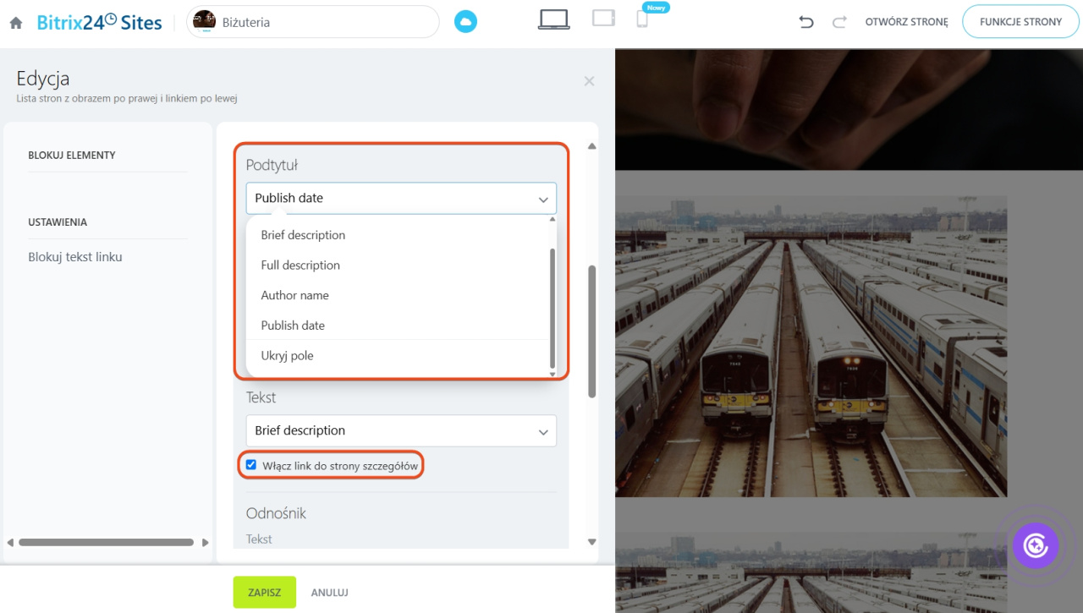The image size is (1083, 613).
Task: Click horizontal scrollbar in left sidebar
Action: tap(107, 542)
